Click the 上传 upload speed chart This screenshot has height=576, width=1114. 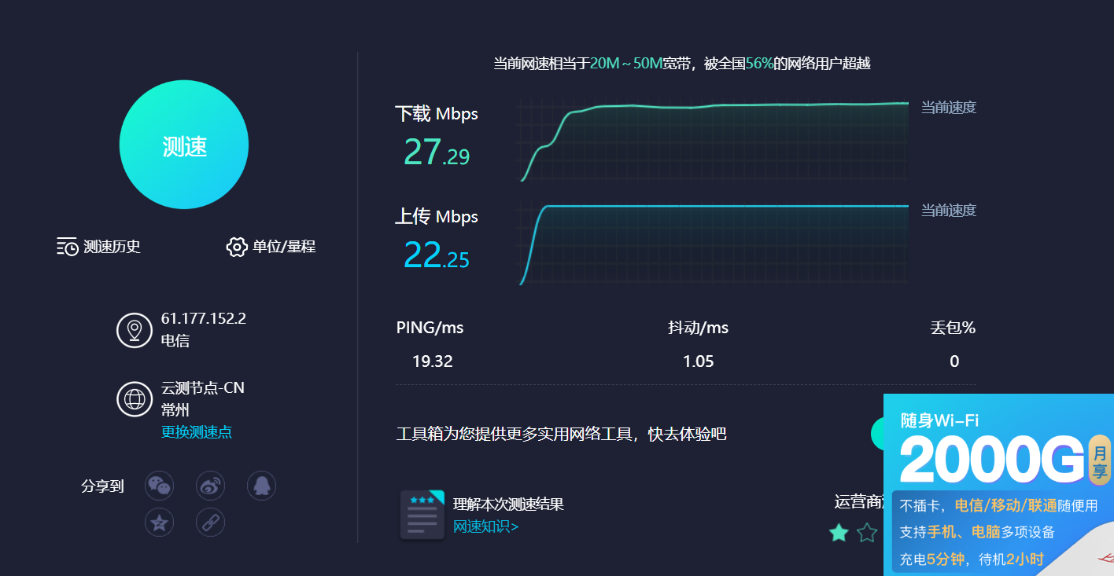tap(713, 244)
